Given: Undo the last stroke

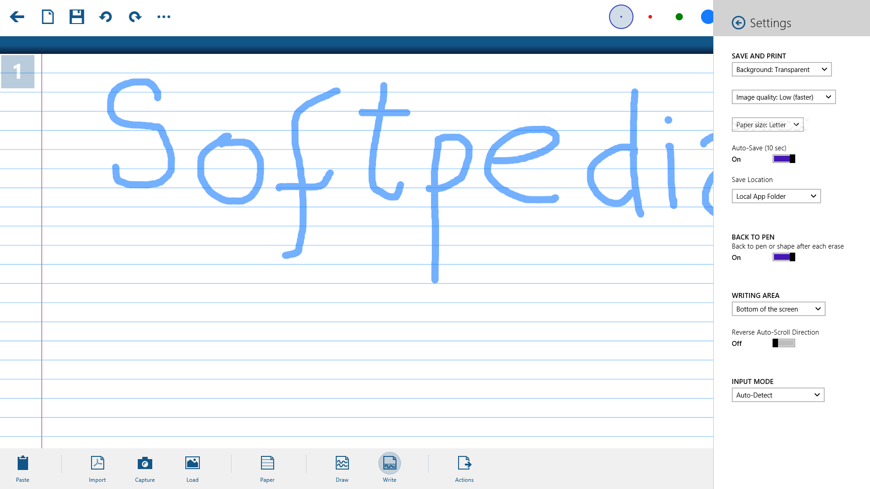Looking at the screenshot, I should 106,17.
